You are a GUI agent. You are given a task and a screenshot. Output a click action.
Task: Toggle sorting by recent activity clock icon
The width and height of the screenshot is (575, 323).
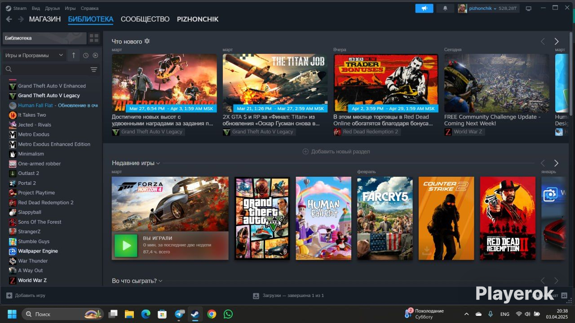[86, 56]
